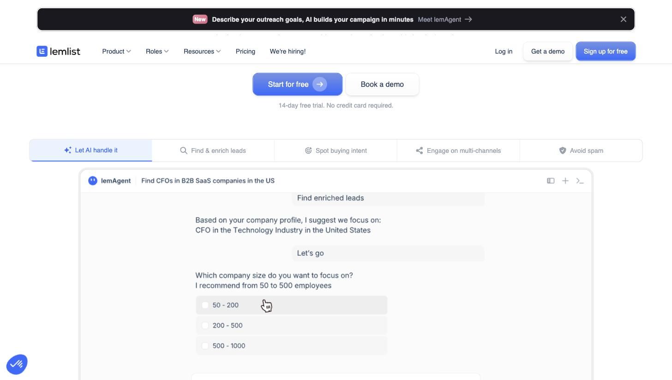Check the 500 - 1000 company size box
The width and height of the screenshot is (672, 380).
point(205,346)
